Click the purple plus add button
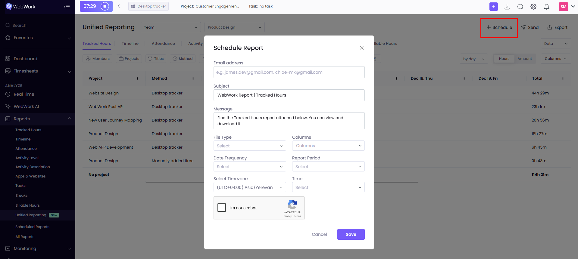Image resolution: width=578 pixels, height=259 pixels. (x=493, y=7)
